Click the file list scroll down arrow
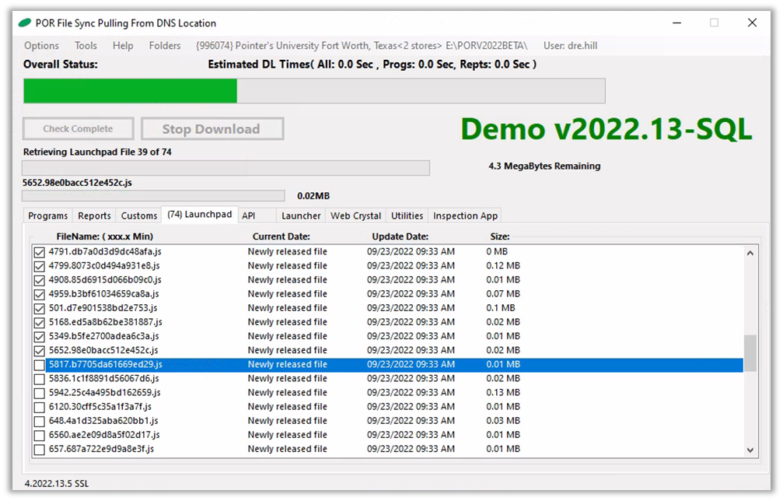The image size is (783, 501). tap(750, 450)
